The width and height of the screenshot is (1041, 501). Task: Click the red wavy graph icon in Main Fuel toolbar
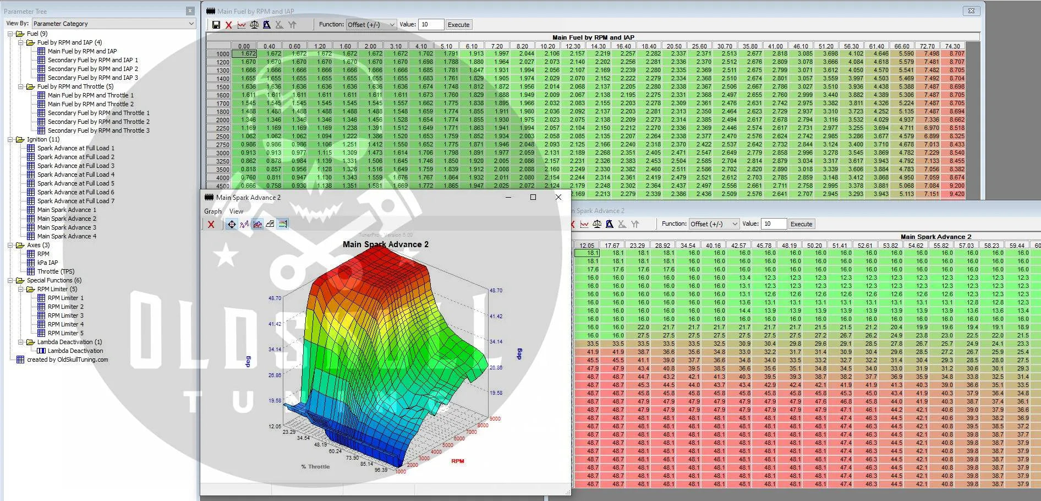click(242, 25)
